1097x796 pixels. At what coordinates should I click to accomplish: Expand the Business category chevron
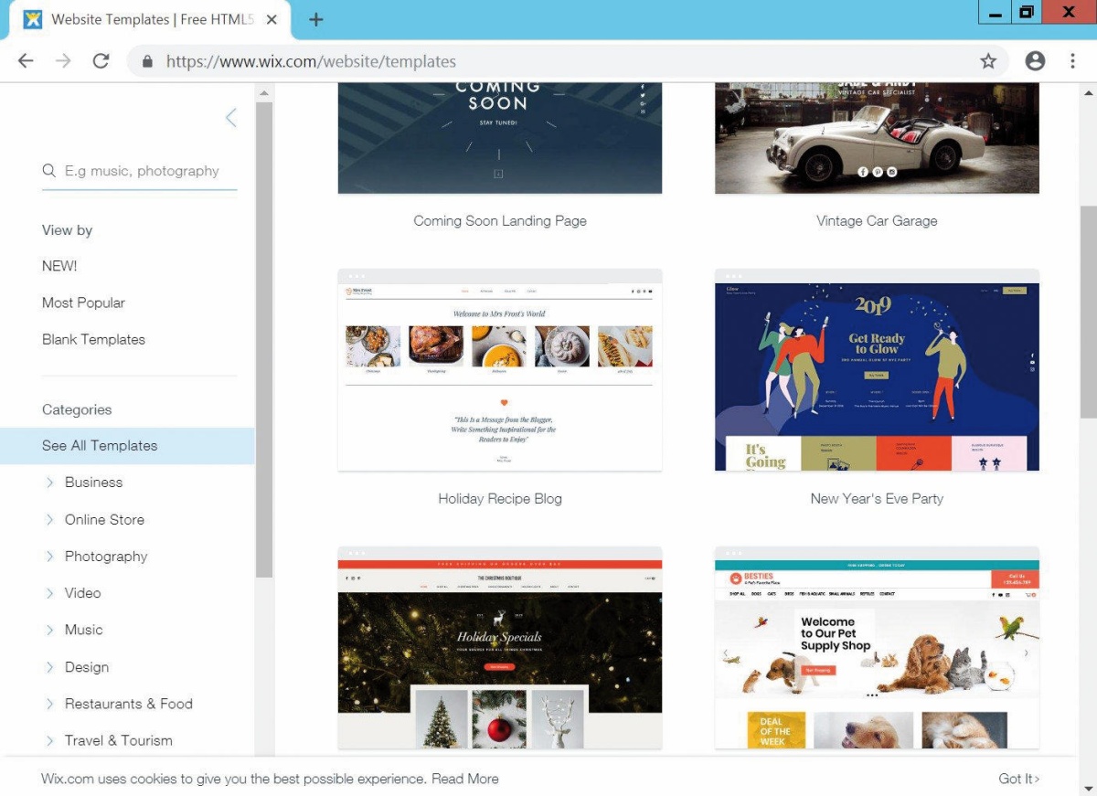point(50,483)
